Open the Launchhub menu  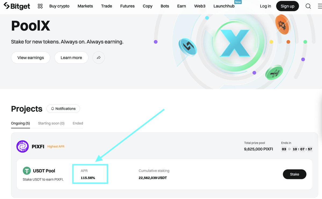pyautogui.click(x=224, y=6)
